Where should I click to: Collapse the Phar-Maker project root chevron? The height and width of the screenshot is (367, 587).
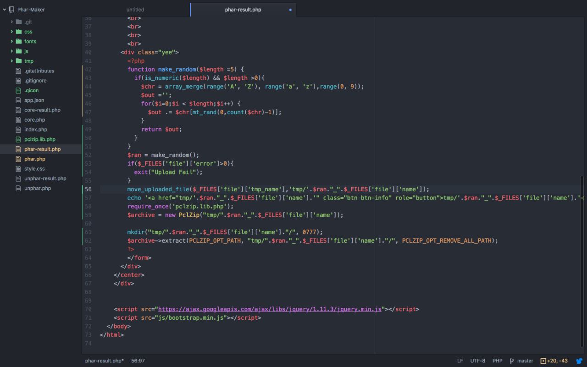coord(4,10)
